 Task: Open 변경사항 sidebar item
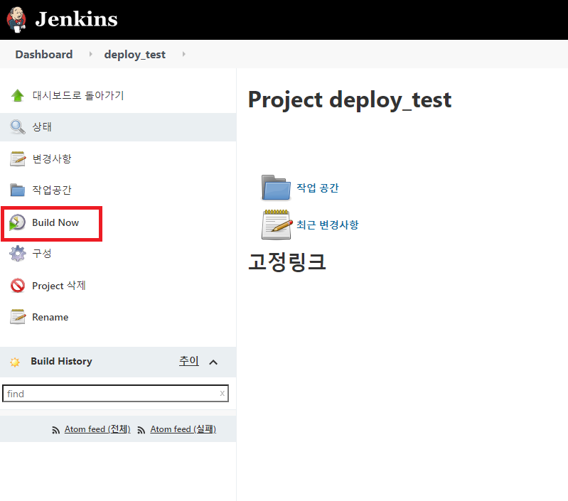pos(52,158)
